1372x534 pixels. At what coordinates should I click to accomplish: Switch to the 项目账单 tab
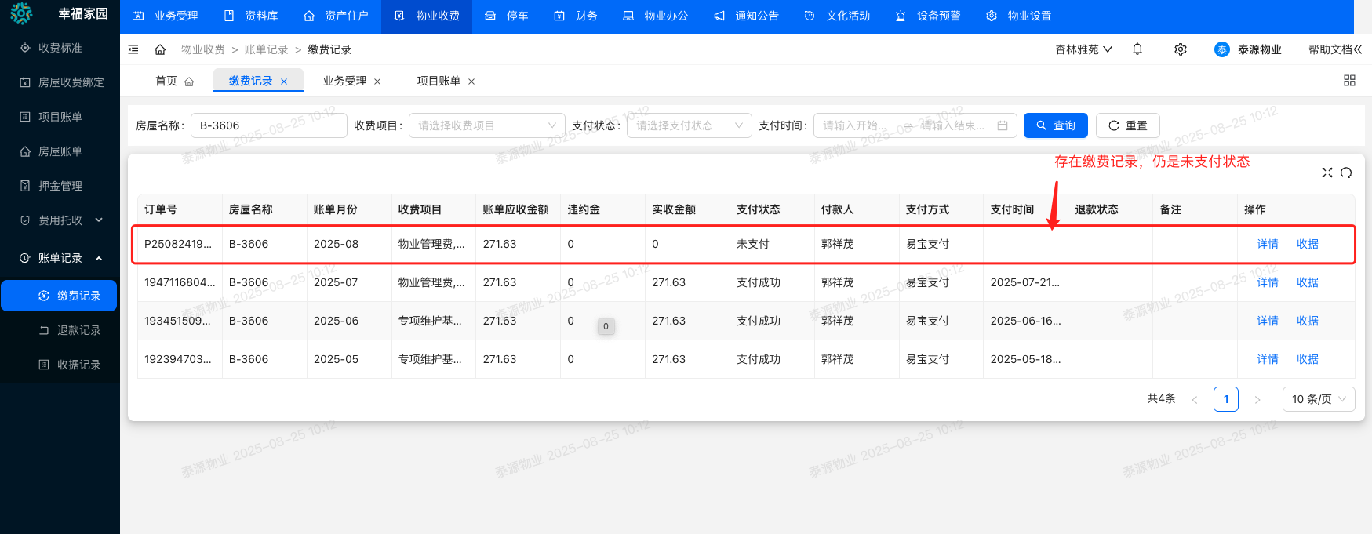tap(439, 81)
